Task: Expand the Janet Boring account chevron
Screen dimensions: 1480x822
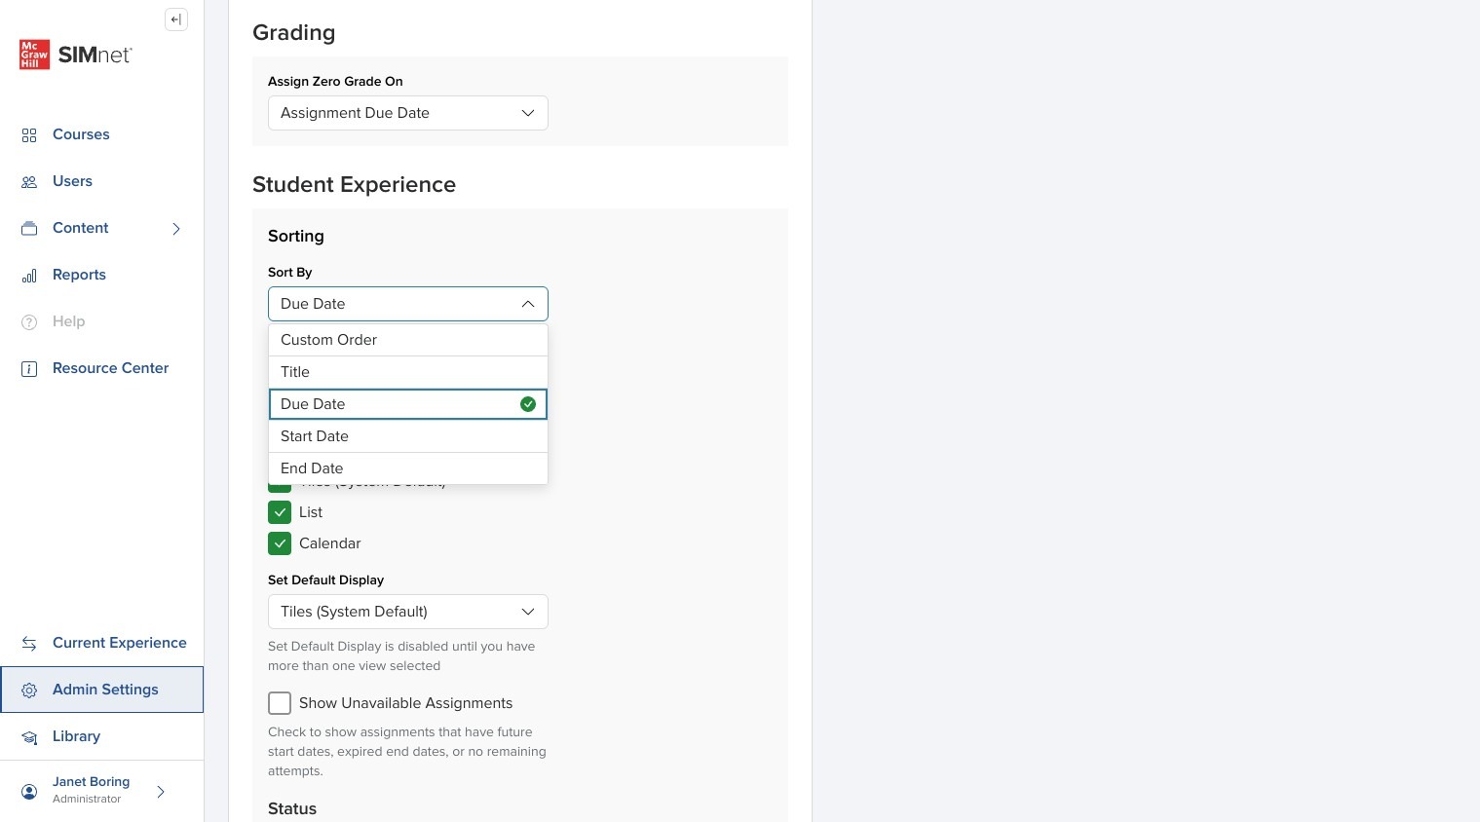Action: coord(161,792)
